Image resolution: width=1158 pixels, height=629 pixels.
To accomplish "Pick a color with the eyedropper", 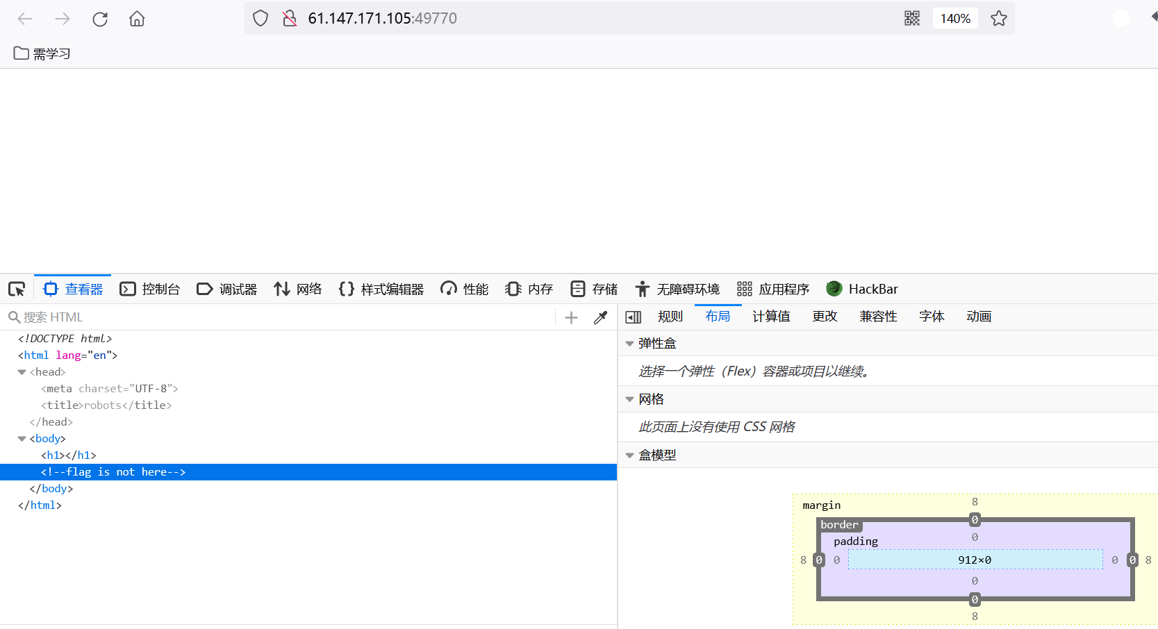I will (x=601, y=317).
